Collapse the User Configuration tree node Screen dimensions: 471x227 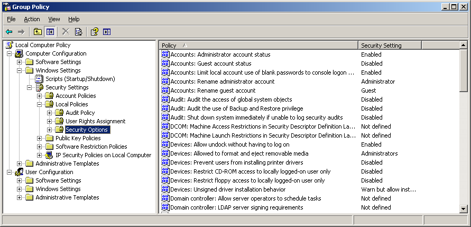[10, 172]
